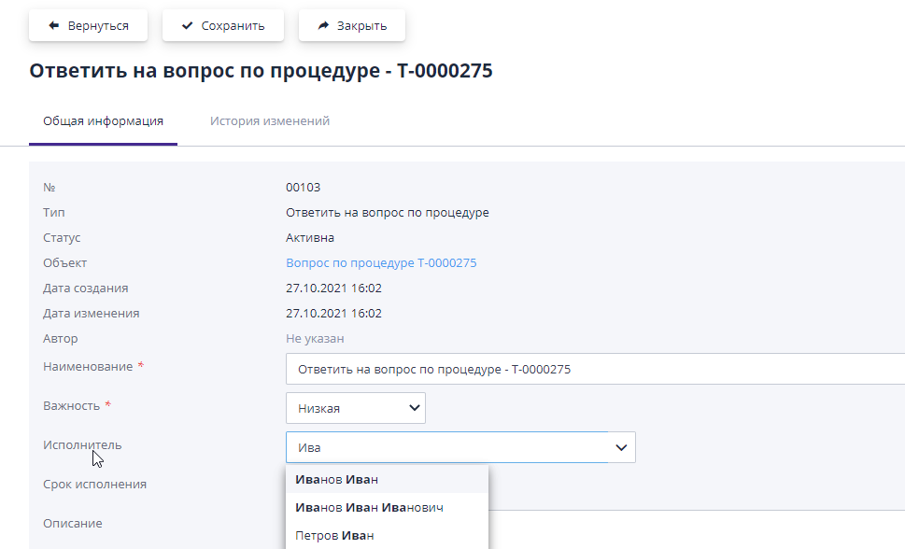The image size is (905, 549).
Task: Click the Закрыть button
Action: click(351, 25)
